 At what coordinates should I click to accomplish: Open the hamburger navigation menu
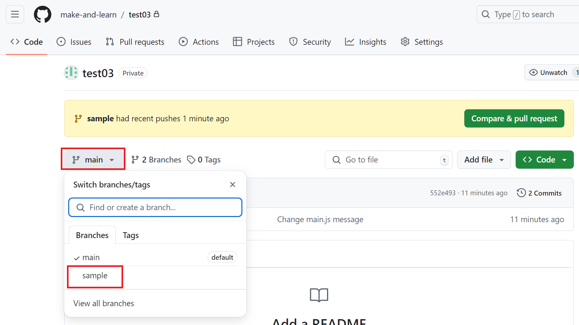(15, 14)
